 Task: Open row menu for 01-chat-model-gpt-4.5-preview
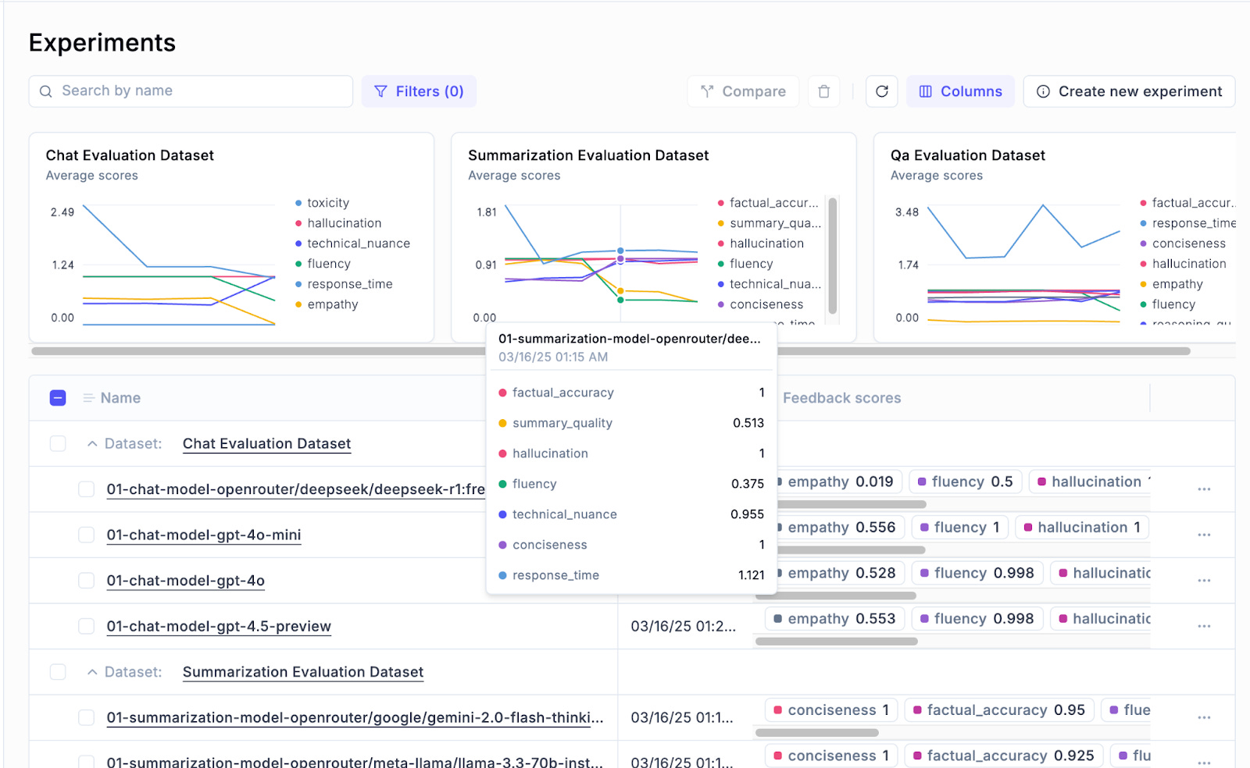1204,626
